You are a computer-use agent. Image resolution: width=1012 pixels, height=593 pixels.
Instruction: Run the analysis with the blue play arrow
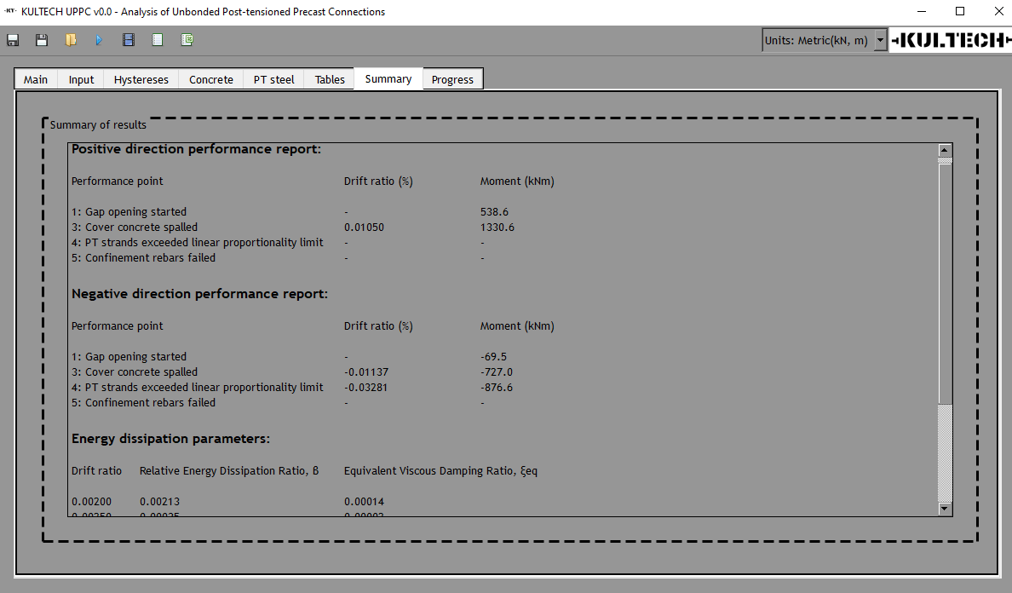tap(100, 40)
